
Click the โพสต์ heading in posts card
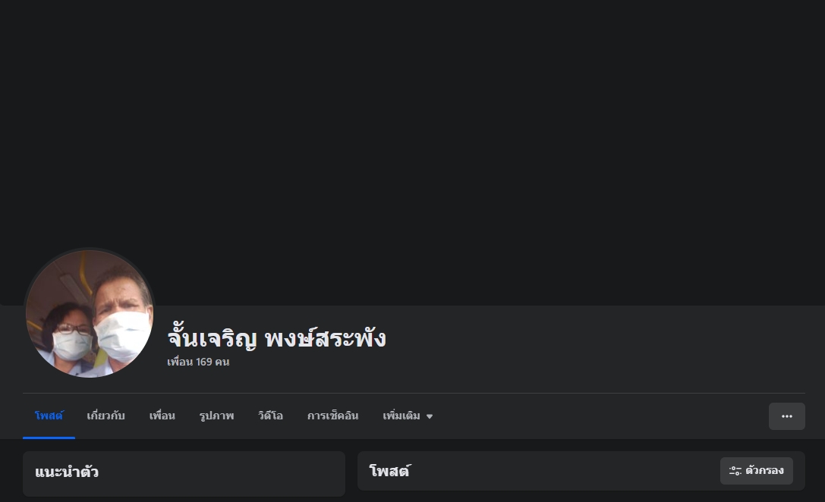pyautogui.click(x=390, y=470)
